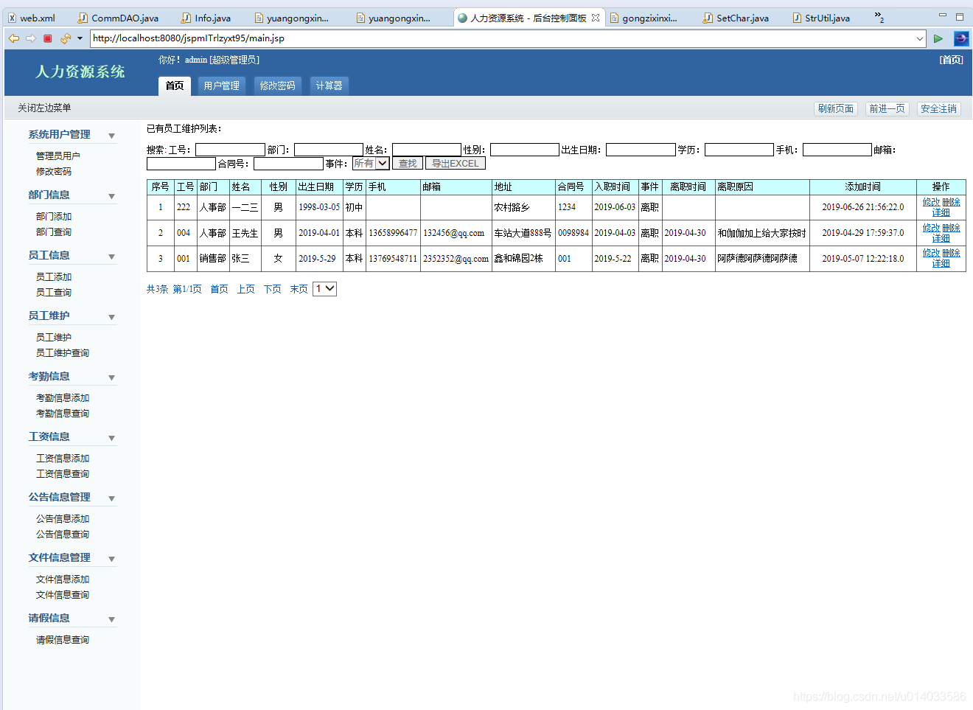Switch to SetChar.java editor tab

736,18
